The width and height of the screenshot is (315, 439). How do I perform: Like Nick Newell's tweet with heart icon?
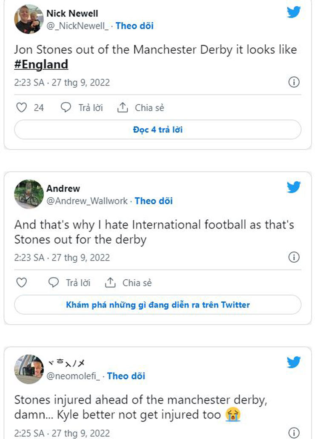21,108
